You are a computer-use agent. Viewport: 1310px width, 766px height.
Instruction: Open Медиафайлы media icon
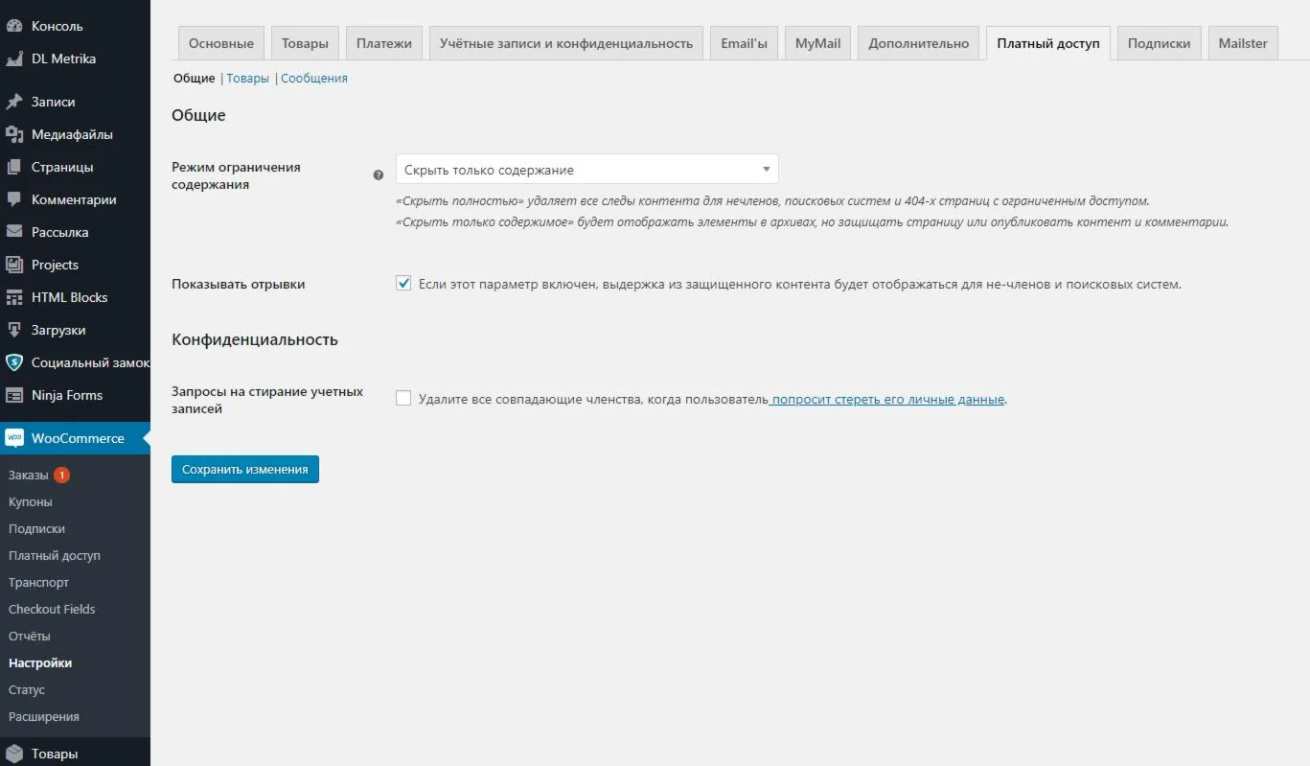14,134
